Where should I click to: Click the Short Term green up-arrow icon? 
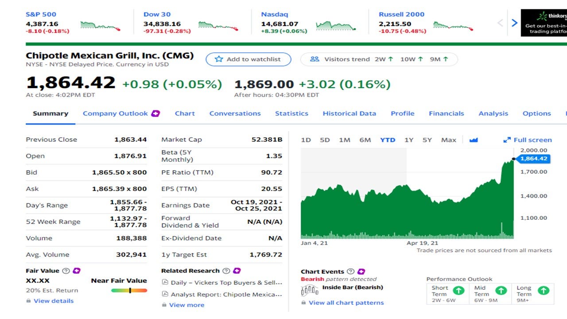tap(459, 291)
